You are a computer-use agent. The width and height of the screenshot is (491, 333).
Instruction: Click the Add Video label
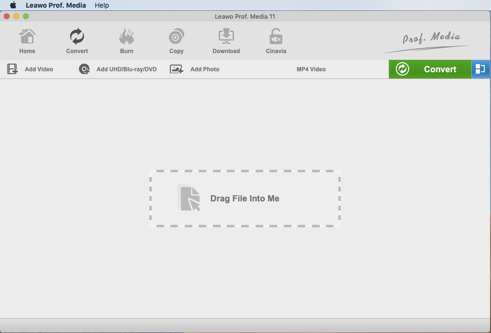coord(39,69)
